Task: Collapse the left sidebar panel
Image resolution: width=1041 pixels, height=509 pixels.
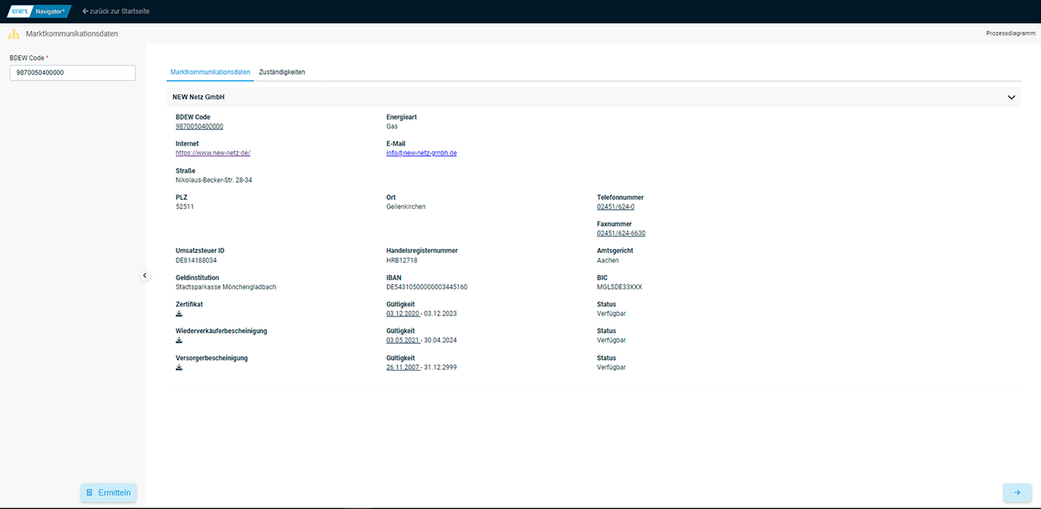Action: (146, 276)
